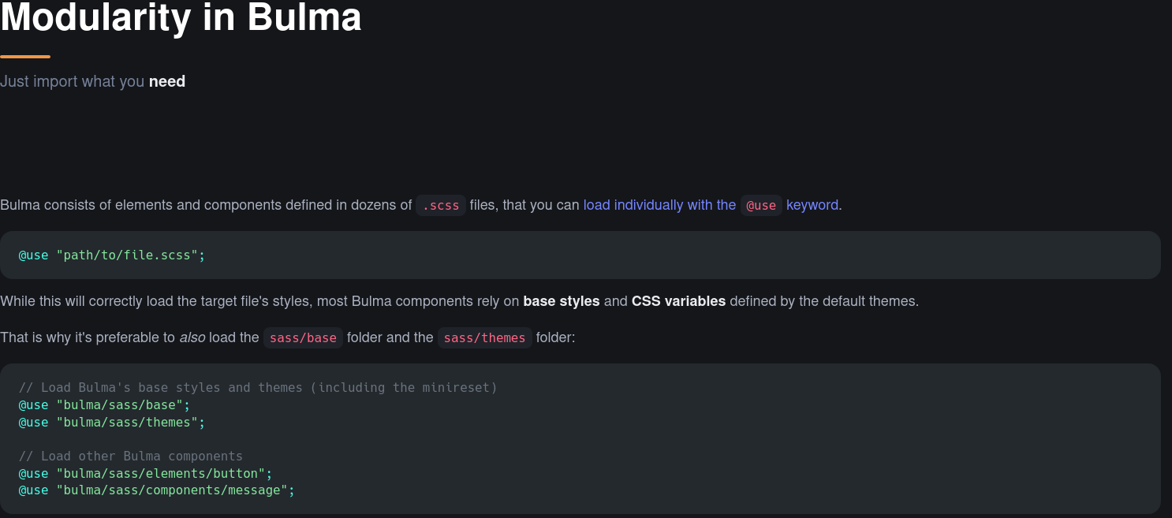Click the bold "base styles" text
Viewport: 1172px width, 518px height.
pos(562,301)
